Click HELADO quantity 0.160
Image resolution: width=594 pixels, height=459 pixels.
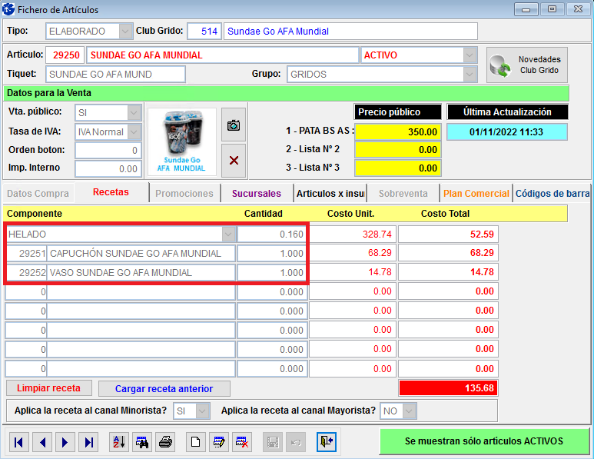(271, 234)
